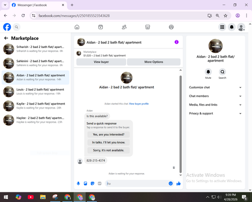
Task: Open the Facebook menu grid icon
Action: (222, 27)
